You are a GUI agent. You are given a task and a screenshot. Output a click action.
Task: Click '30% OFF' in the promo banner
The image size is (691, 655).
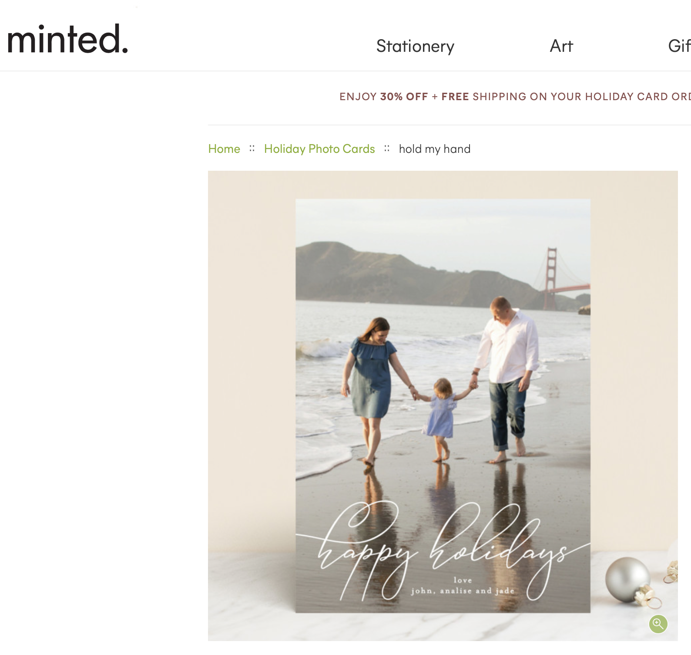pos(404,97)
